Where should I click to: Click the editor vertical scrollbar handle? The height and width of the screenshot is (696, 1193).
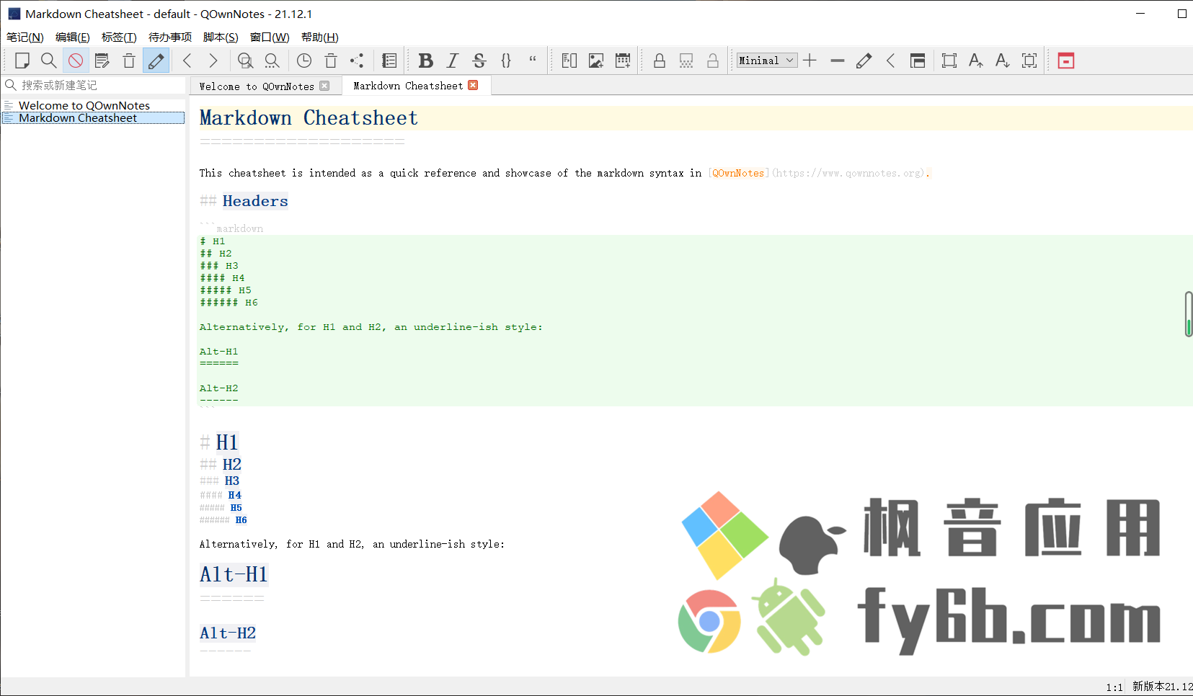click(x=1189, y=314)
